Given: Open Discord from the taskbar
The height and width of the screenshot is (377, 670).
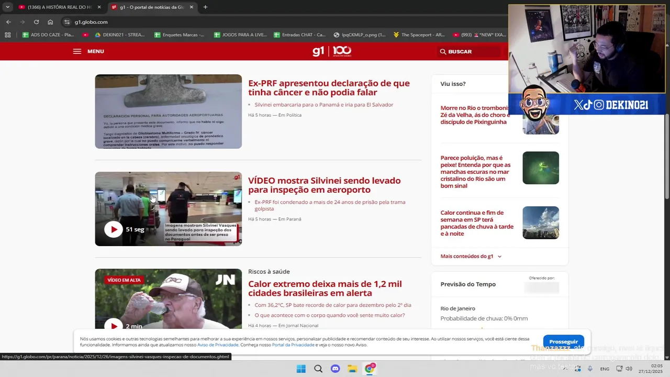Looking at the screenshot, I should (x=336, y=369).
